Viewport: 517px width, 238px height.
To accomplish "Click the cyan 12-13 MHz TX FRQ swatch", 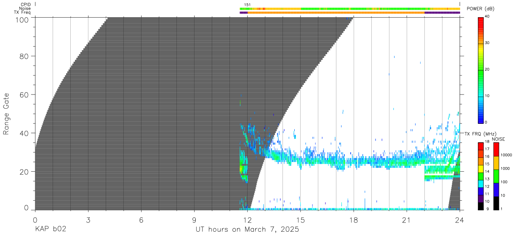I will [481, 183].
